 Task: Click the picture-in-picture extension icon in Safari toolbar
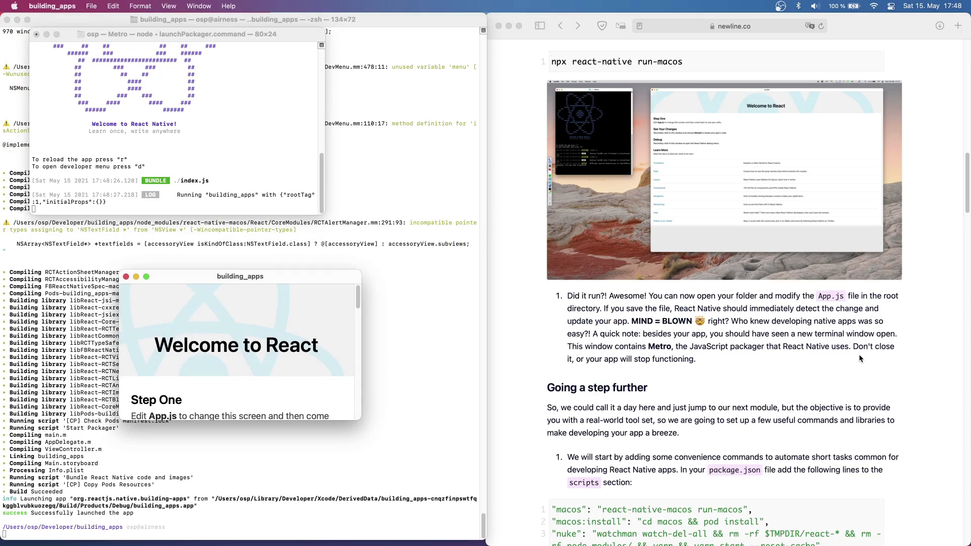click(621, 26)
